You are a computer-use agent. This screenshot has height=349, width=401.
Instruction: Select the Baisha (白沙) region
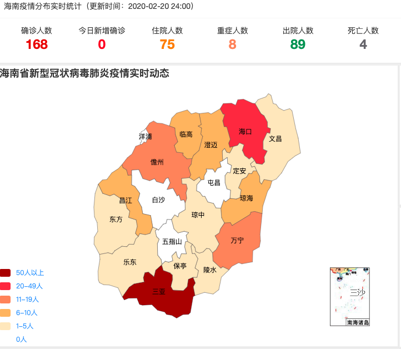pyautogui.click(x=158, y=200)
